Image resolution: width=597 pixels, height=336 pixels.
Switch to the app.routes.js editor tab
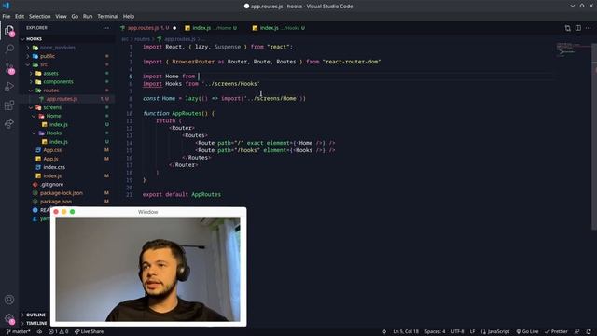[148, 28]
